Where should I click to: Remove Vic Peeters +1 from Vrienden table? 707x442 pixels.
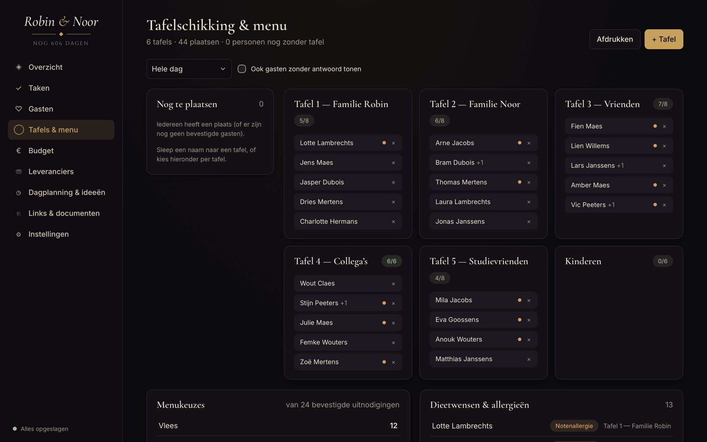(x=664, y=205)
